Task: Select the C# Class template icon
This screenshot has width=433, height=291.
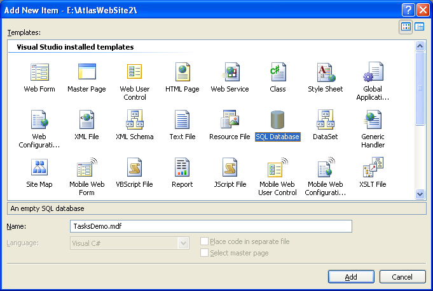Action: pyautogui.click(x=278, y=72)
